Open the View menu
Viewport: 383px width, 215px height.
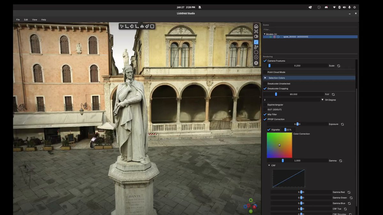point(34,20)
